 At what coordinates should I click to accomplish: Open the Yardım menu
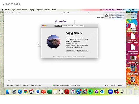point(54,10)
